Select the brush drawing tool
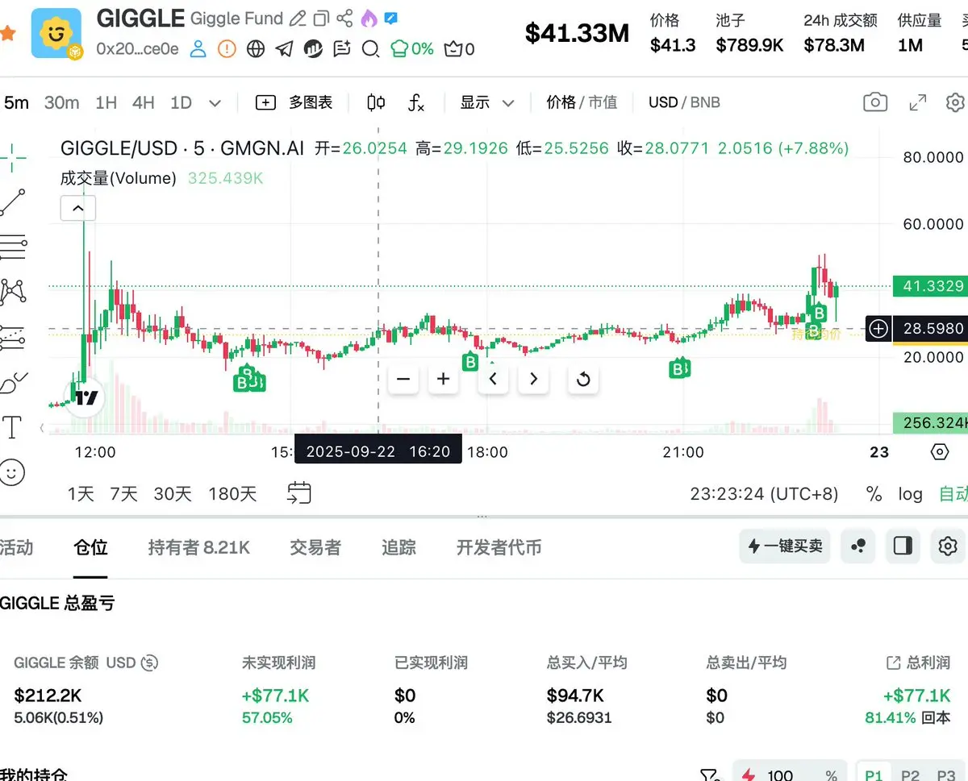This screenshot has width=968, height=781. [13, 381]
